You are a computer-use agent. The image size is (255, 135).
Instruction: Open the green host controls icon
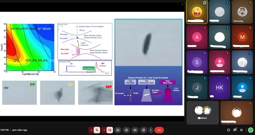(250, 130)
